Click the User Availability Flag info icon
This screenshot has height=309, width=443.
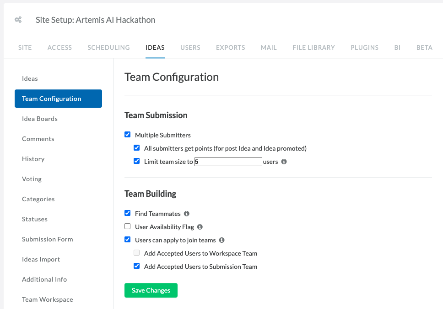tap(200, 227)
